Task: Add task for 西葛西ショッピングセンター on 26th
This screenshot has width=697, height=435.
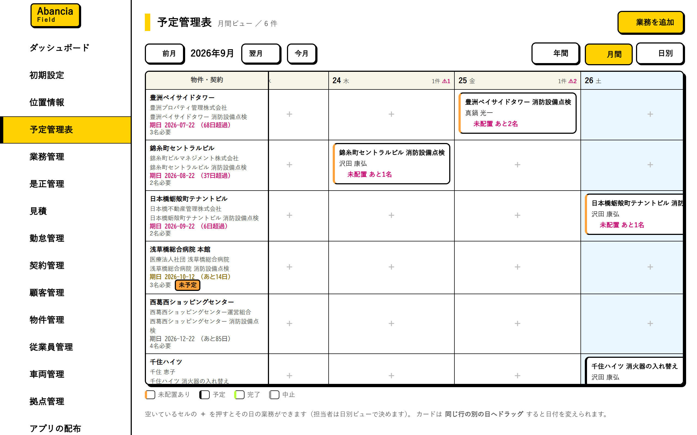Action: pyautogui.click(x=650, y=324)
